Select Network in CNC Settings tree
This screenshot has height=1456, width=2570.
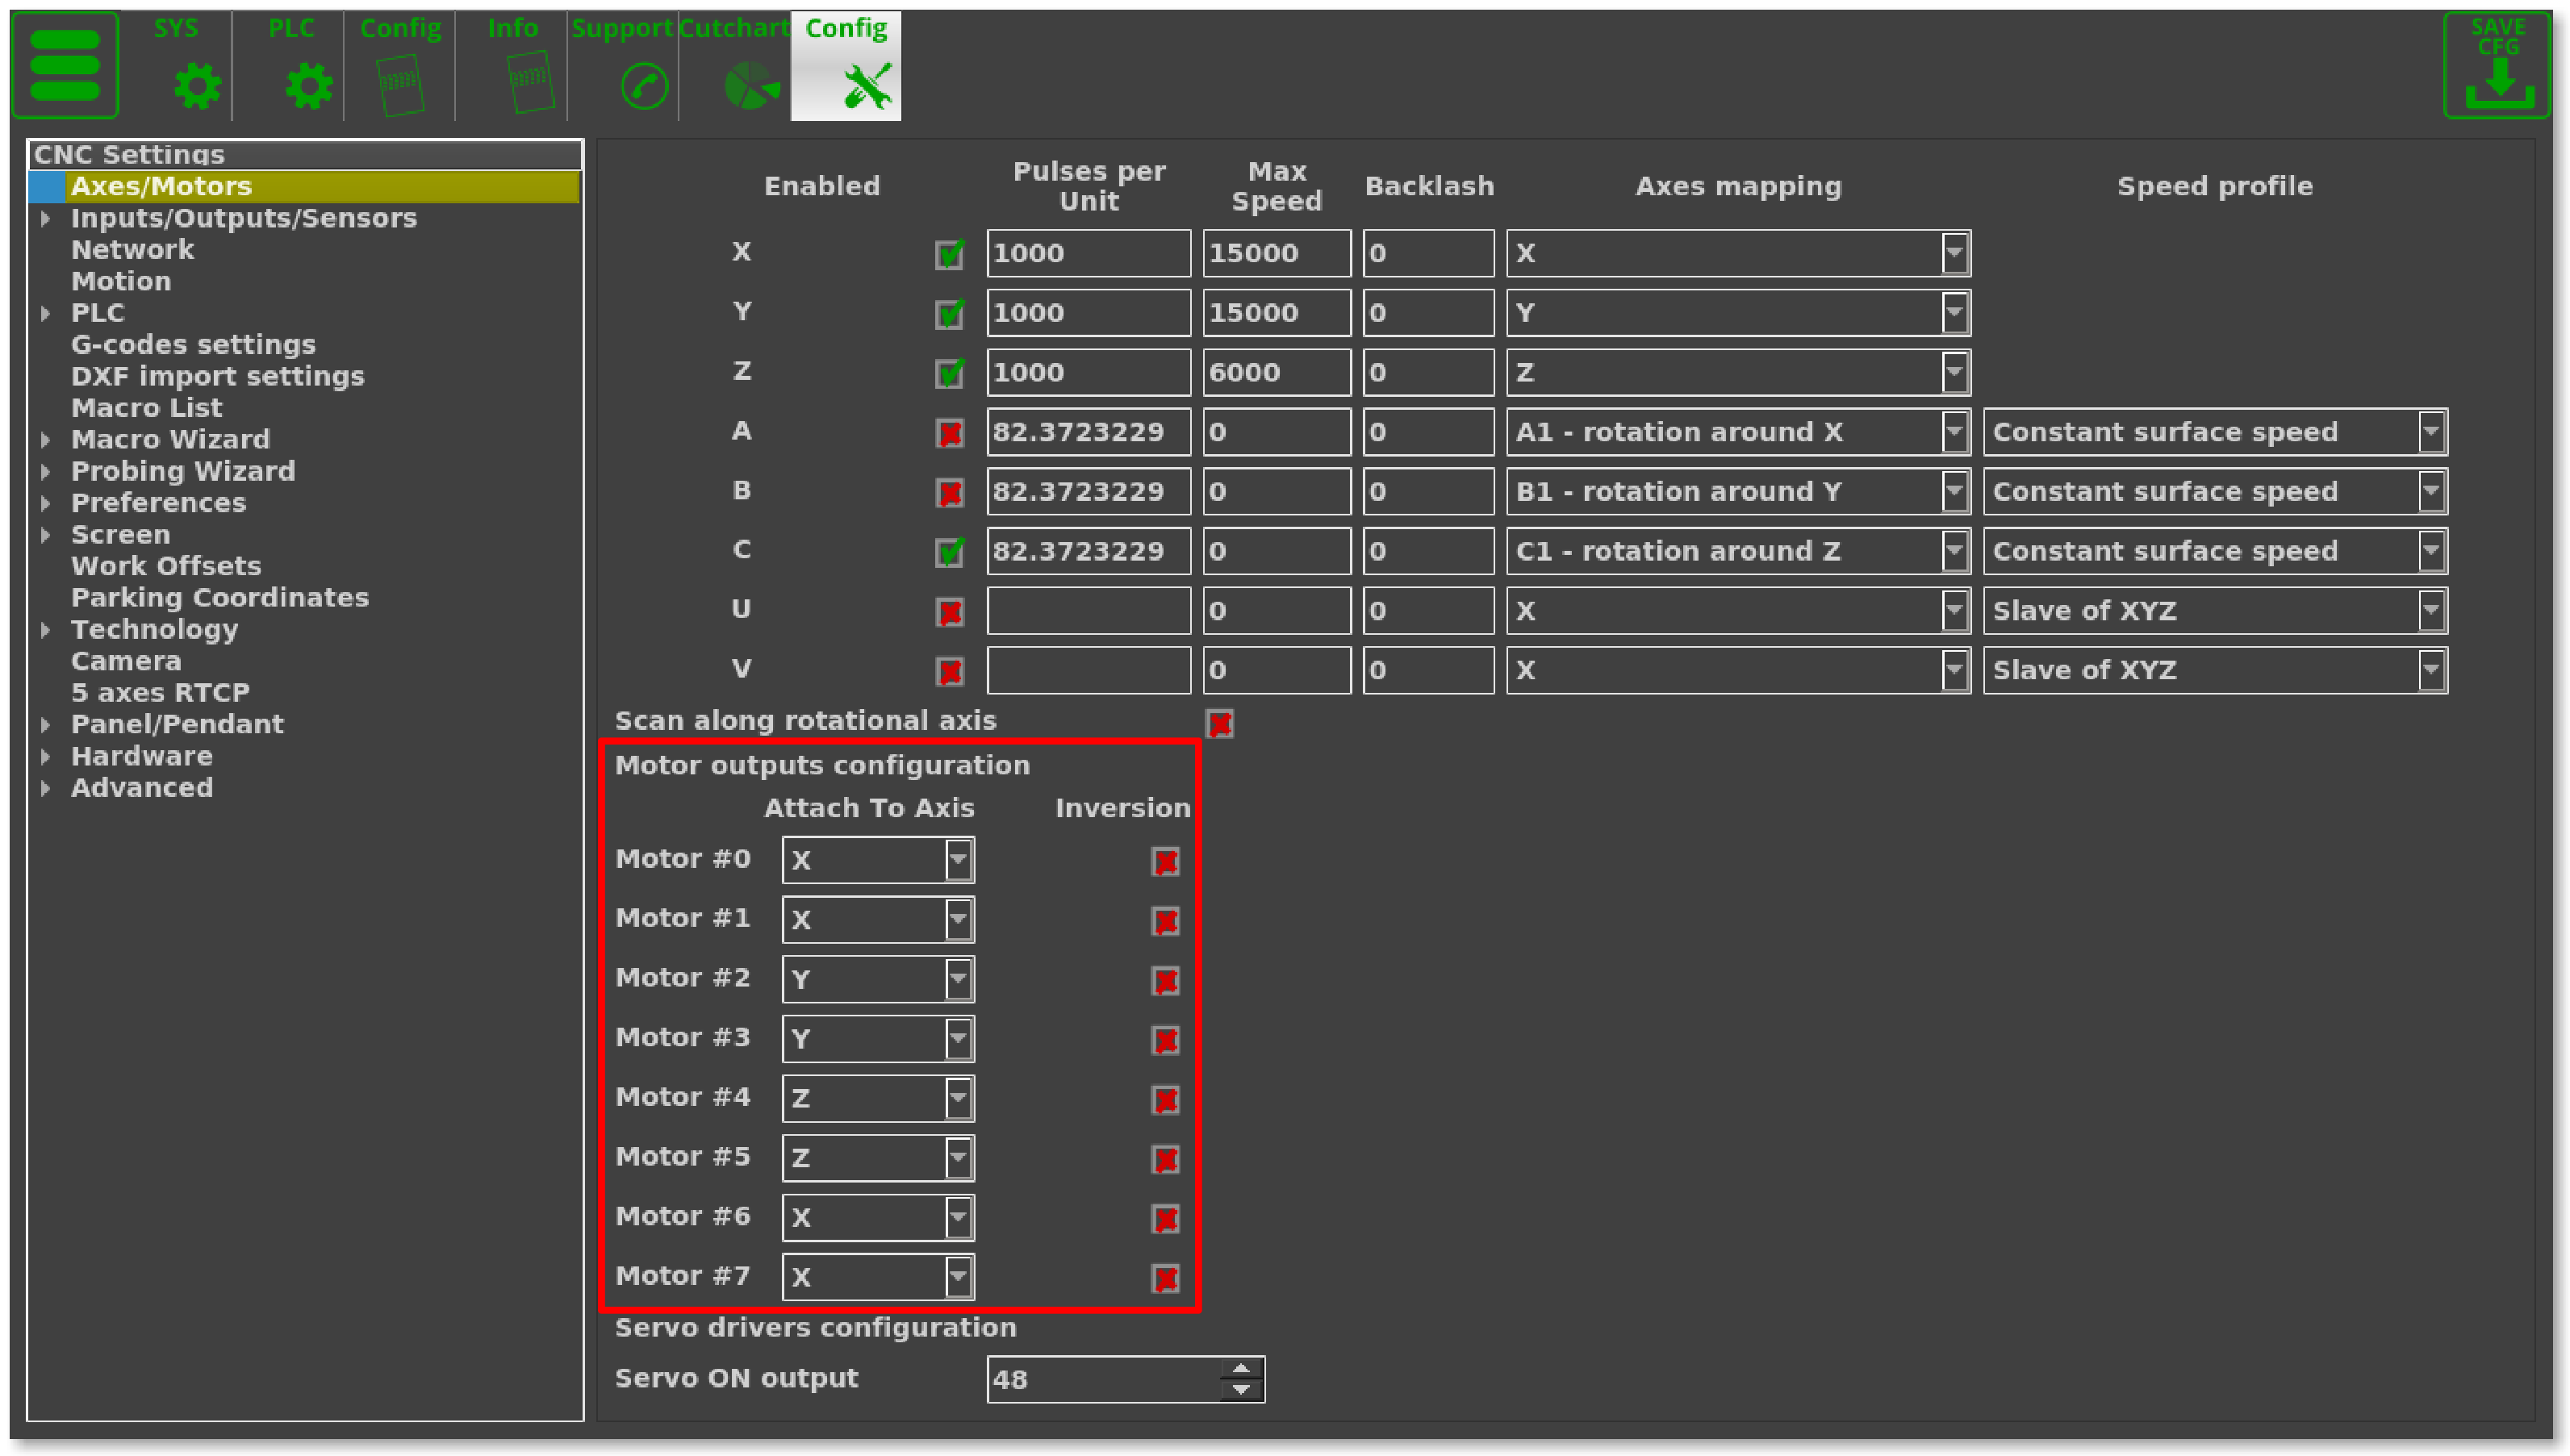tap(132, 250)
